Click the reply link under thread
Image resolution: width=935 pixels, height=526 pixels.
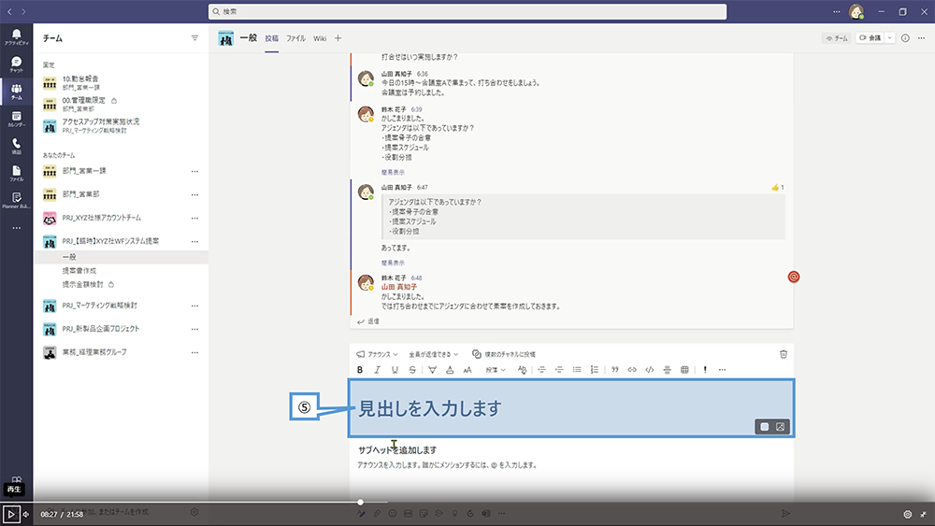[x=368, y=321]
